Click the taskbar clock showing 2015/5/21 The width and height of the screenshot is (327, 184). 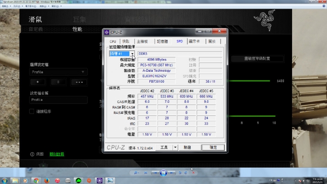tap(317, 181)
